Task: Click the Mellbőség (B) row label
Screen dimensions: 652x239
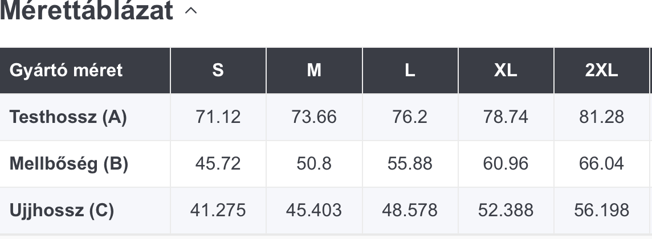Action: click(x=68, y=163)
